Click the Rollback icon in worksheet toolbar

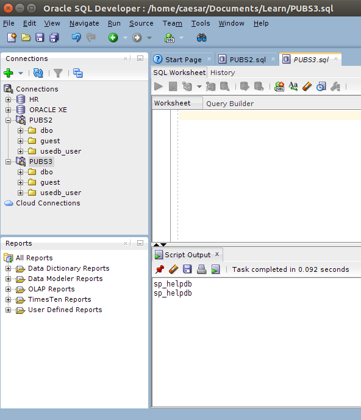click(x=259, y=87)
